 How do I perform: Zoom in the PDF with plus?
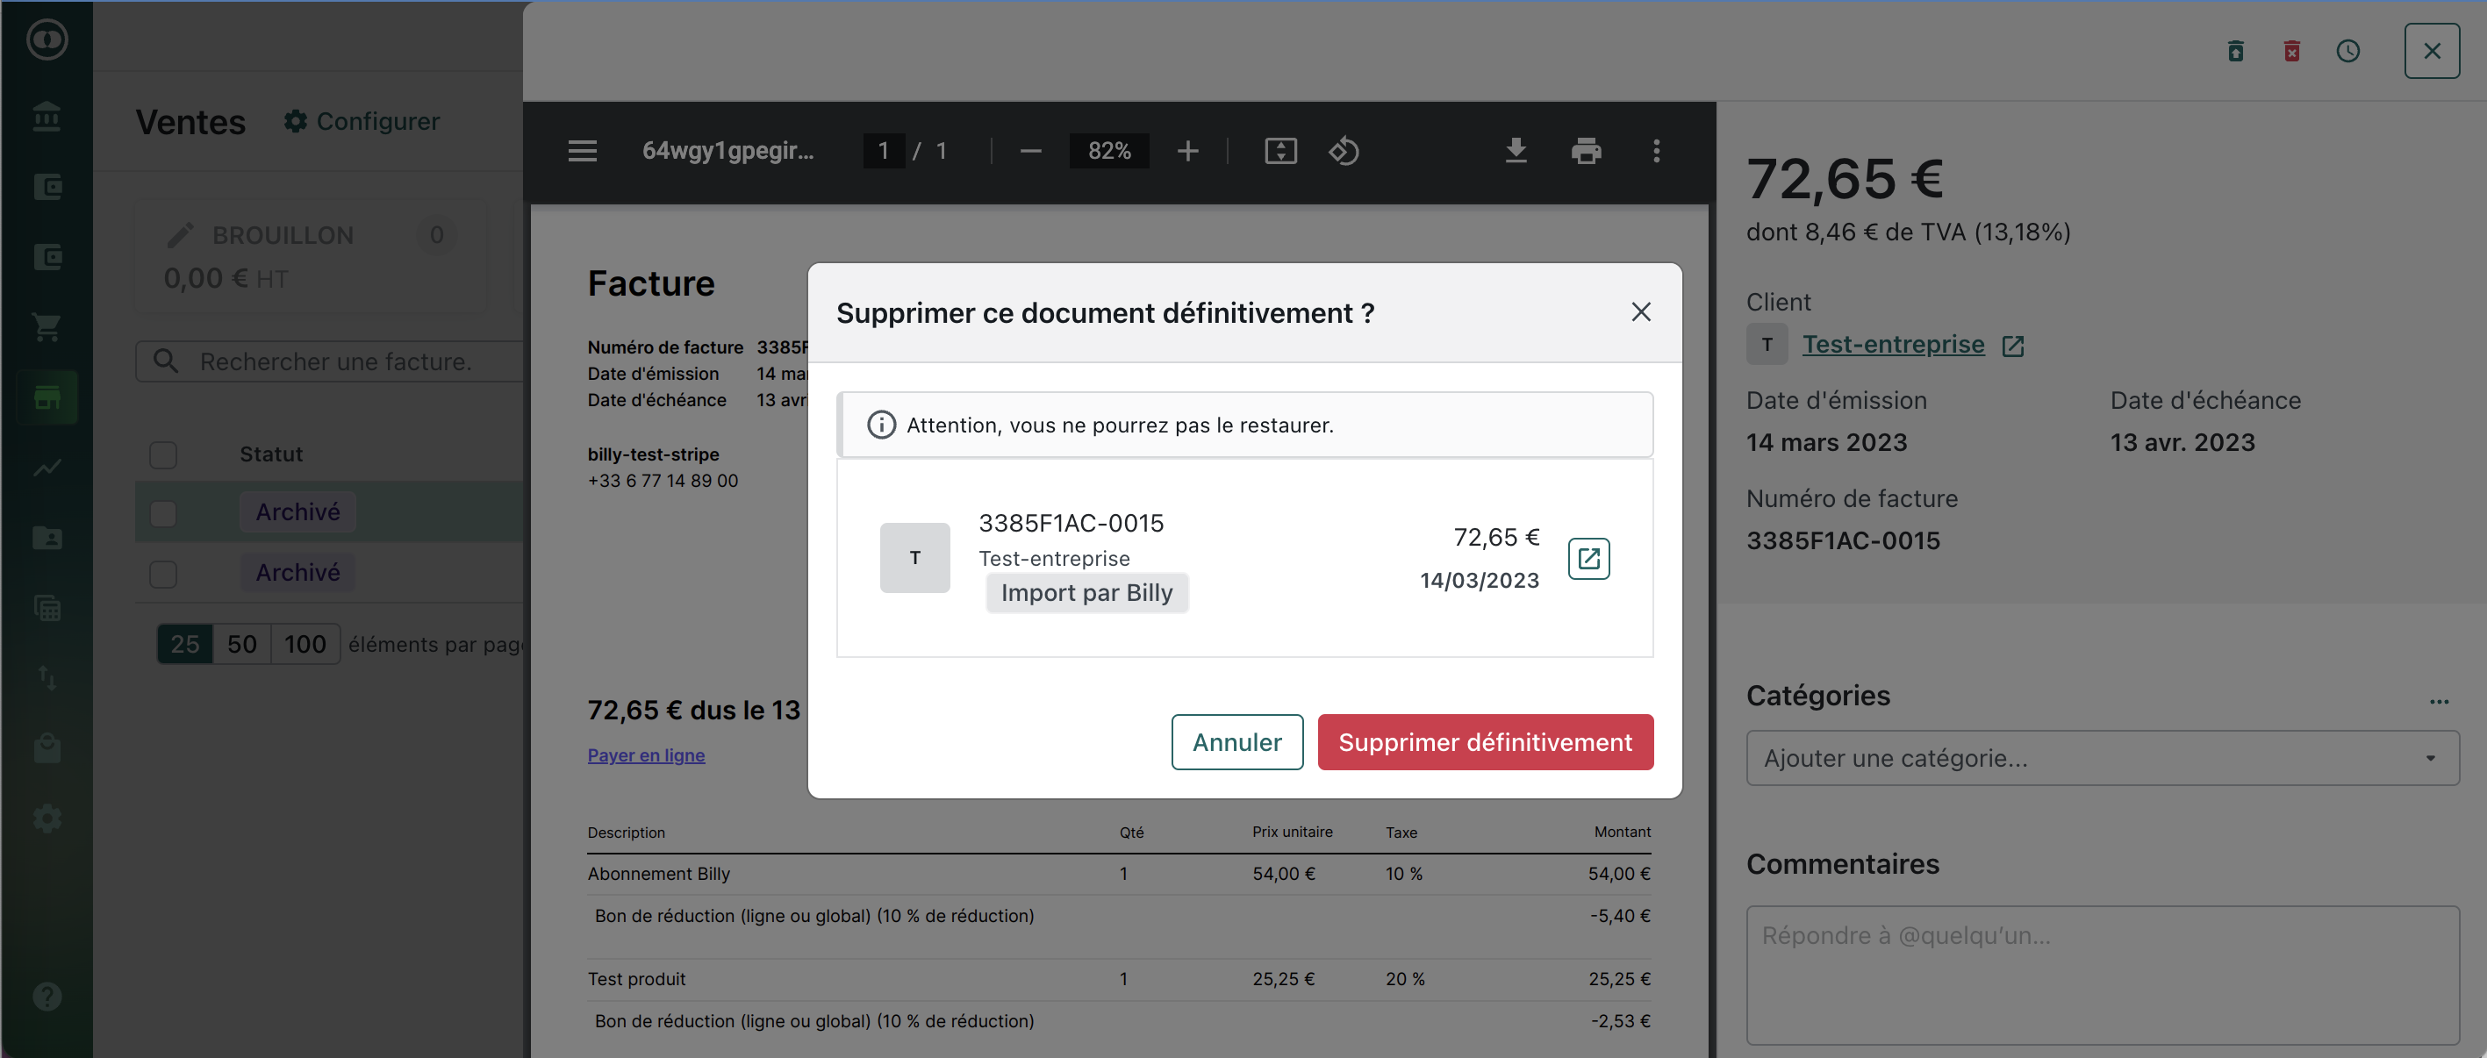1187,151
